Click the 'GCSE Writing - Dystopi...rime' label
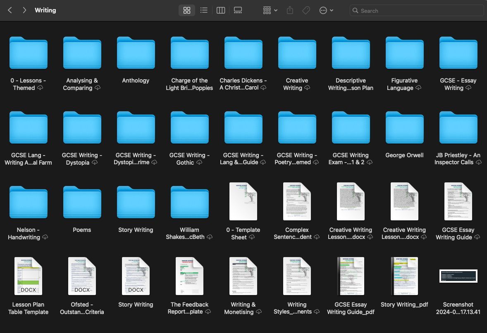 tap(136, 159)
